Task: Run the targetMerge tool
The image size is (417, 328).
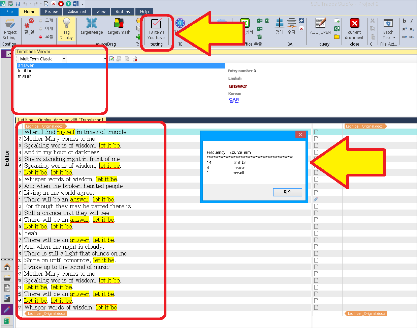Action: [92, 26]
